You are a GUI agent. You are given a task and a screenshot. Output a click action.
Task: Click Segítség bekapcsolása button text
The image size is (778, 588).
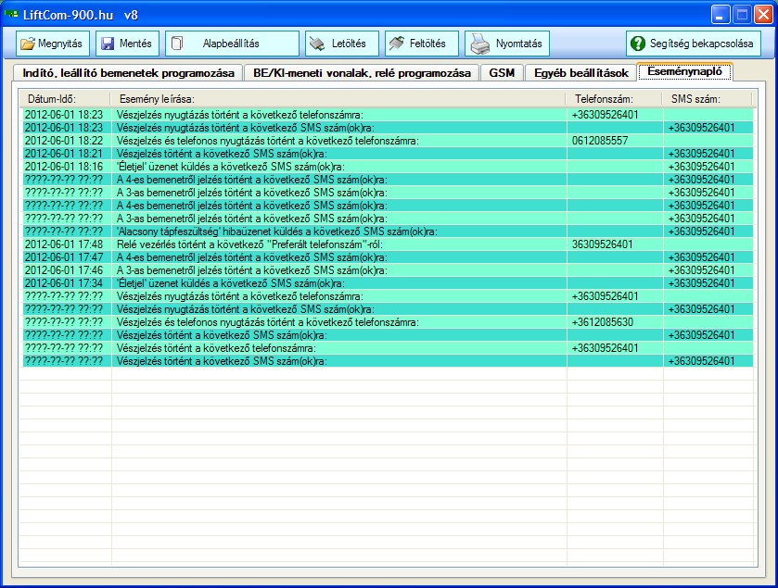click(x=702, y=44)
